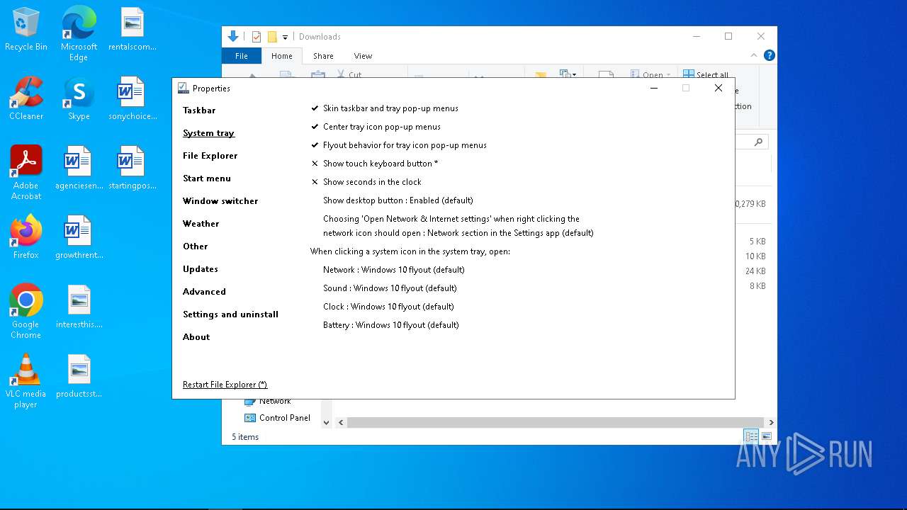Switch Explorer to large icons view

766,436
